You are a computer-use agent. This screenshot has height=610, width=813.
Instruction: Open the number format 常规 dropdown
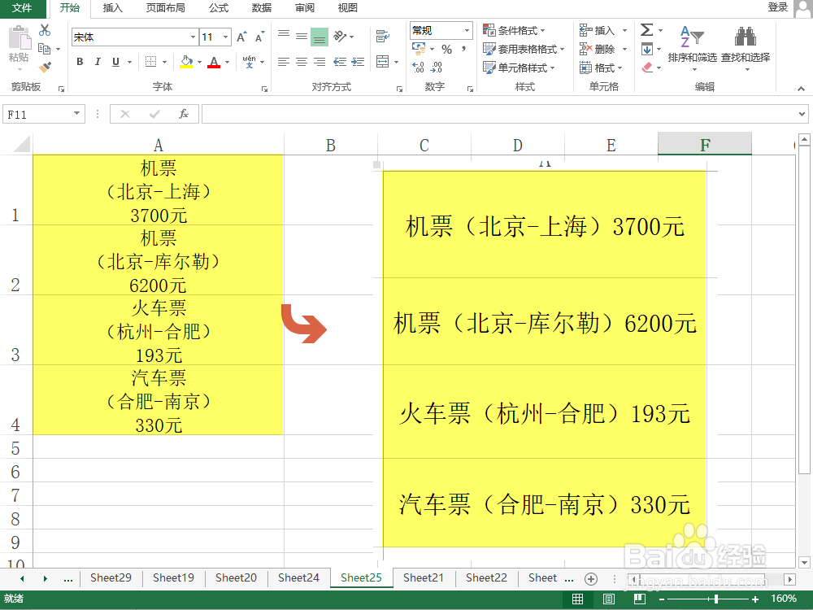click(467, 31)
